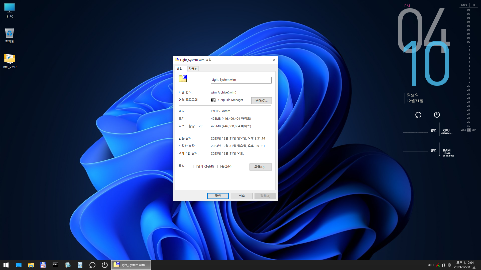Open the taskbar clock and date

(x=465, y=265)
